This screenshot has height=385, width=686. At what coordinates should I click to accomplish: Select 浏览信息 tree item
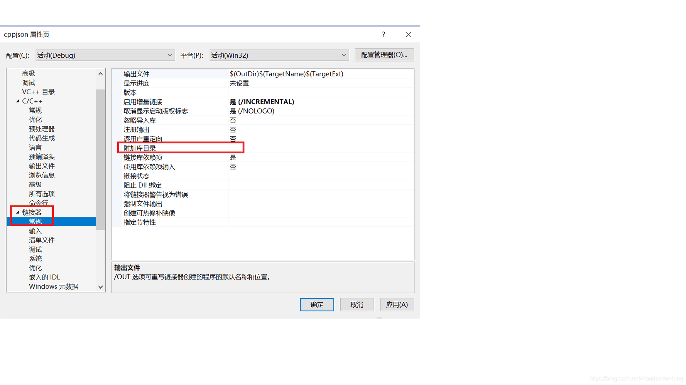pyautogui.click(x=42, y=175)
